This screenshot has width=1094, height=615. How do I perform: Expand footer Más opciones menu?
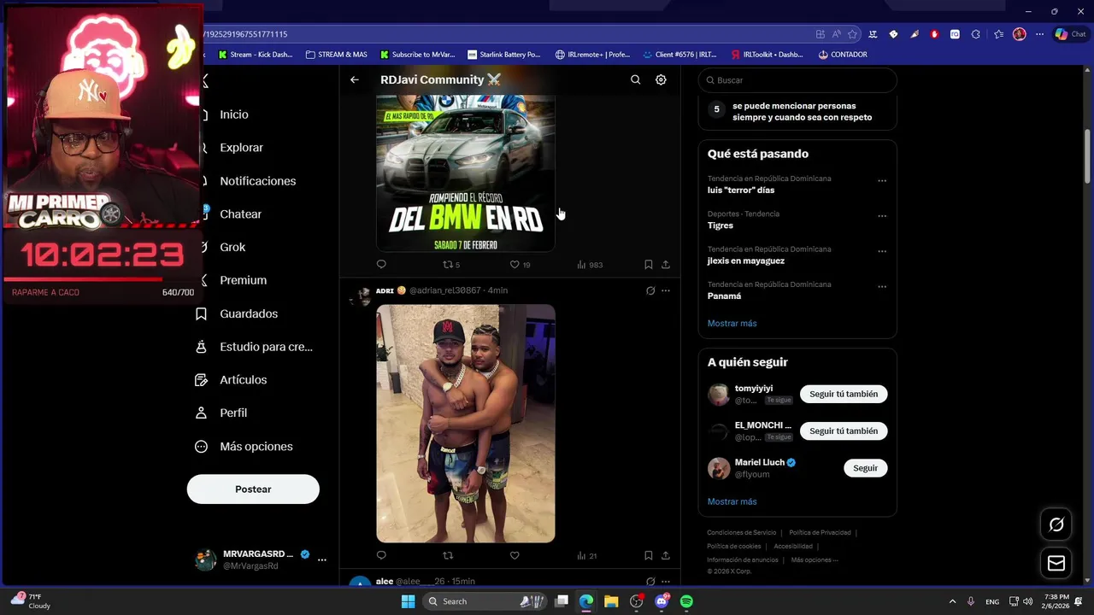tap(815, 560)
